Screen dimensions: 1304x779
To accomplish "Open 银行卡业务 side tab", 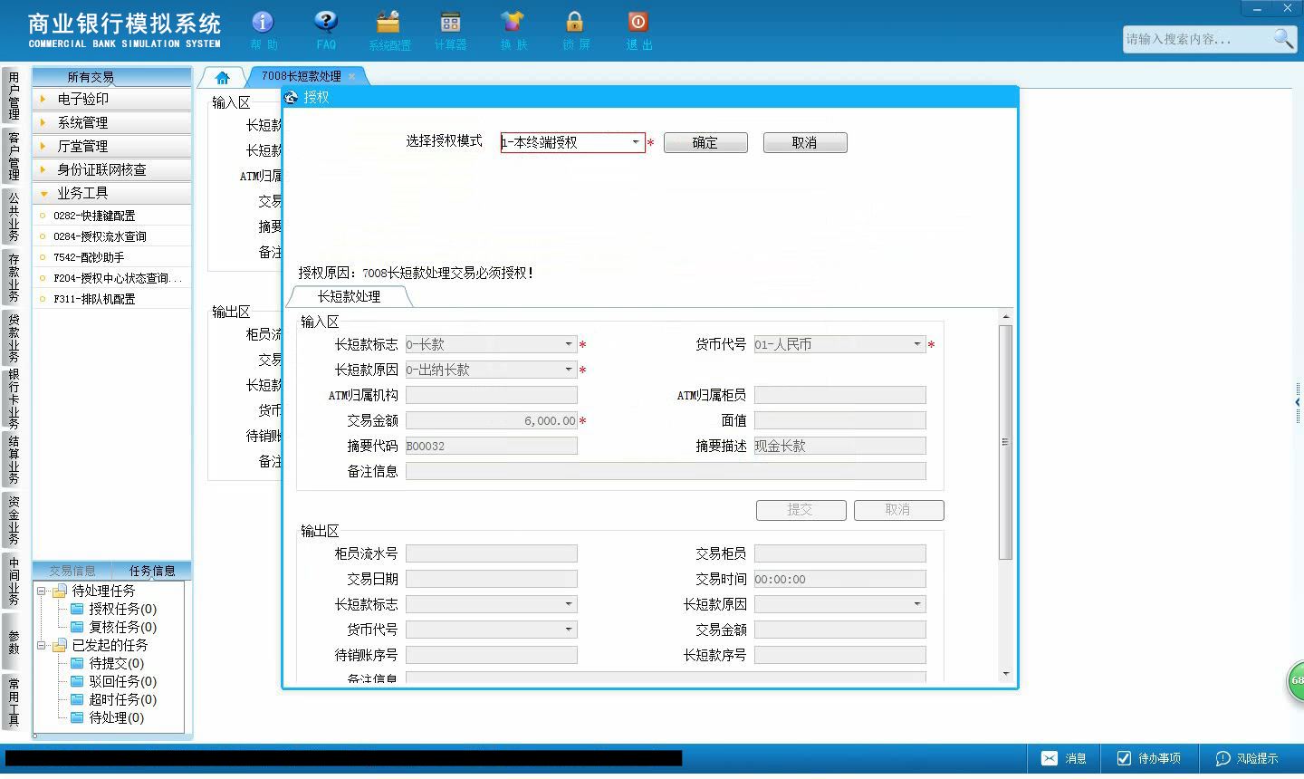I will [14, 399].
